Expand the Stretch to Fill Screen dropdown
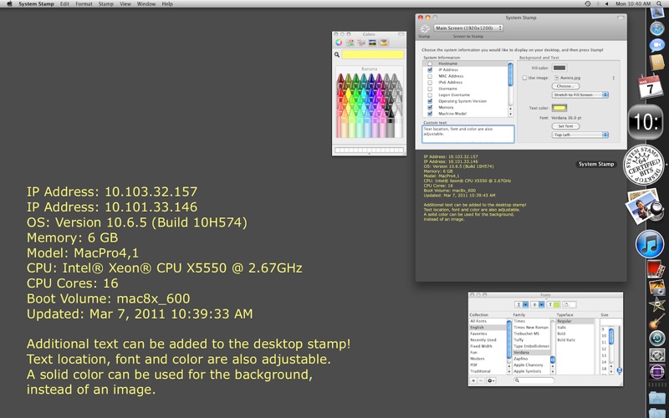Screen dimensions: 669x418 pos(580,95)
